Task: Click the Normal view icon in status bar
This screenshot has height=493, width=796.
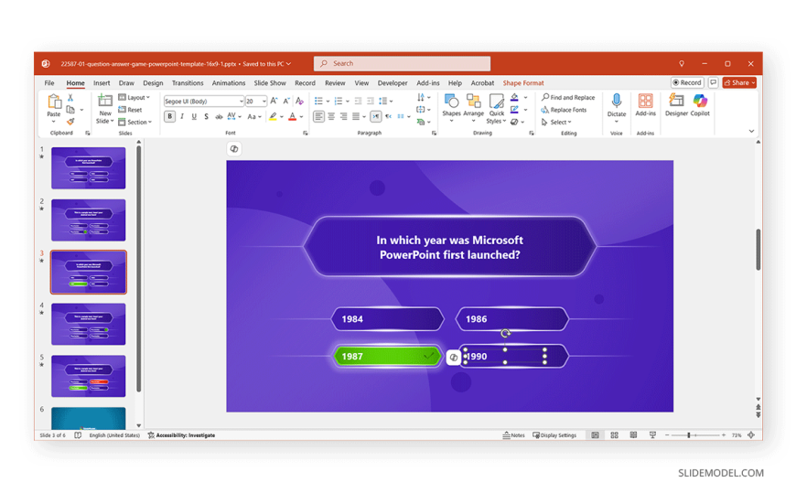Action: click(x=595, y=435)
